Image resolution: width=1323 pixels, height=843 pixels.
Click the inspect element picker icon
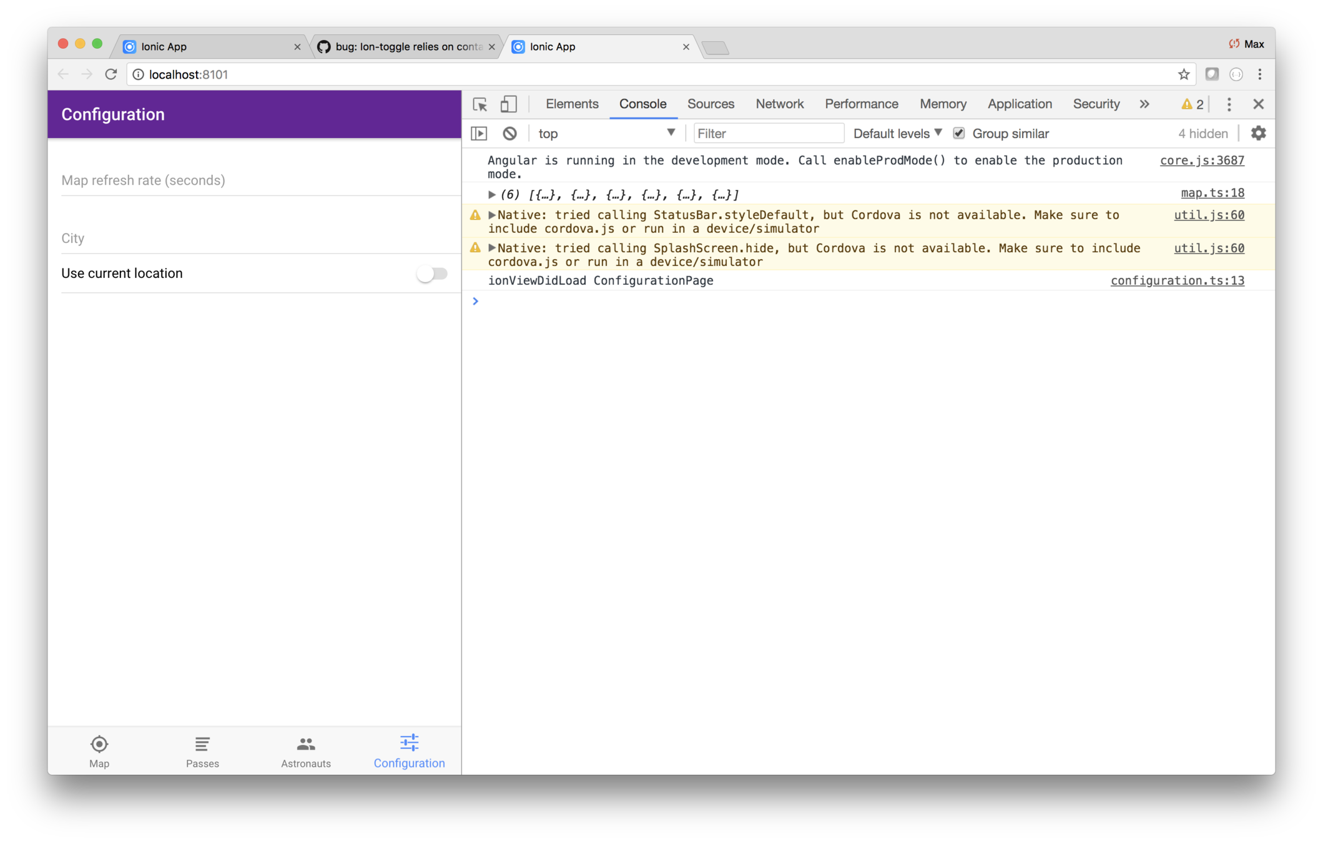click(480, 104)
